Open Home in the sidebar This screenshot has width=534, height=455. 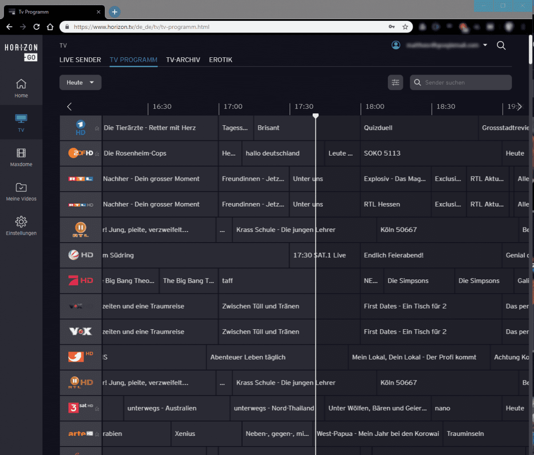(21, 88)
